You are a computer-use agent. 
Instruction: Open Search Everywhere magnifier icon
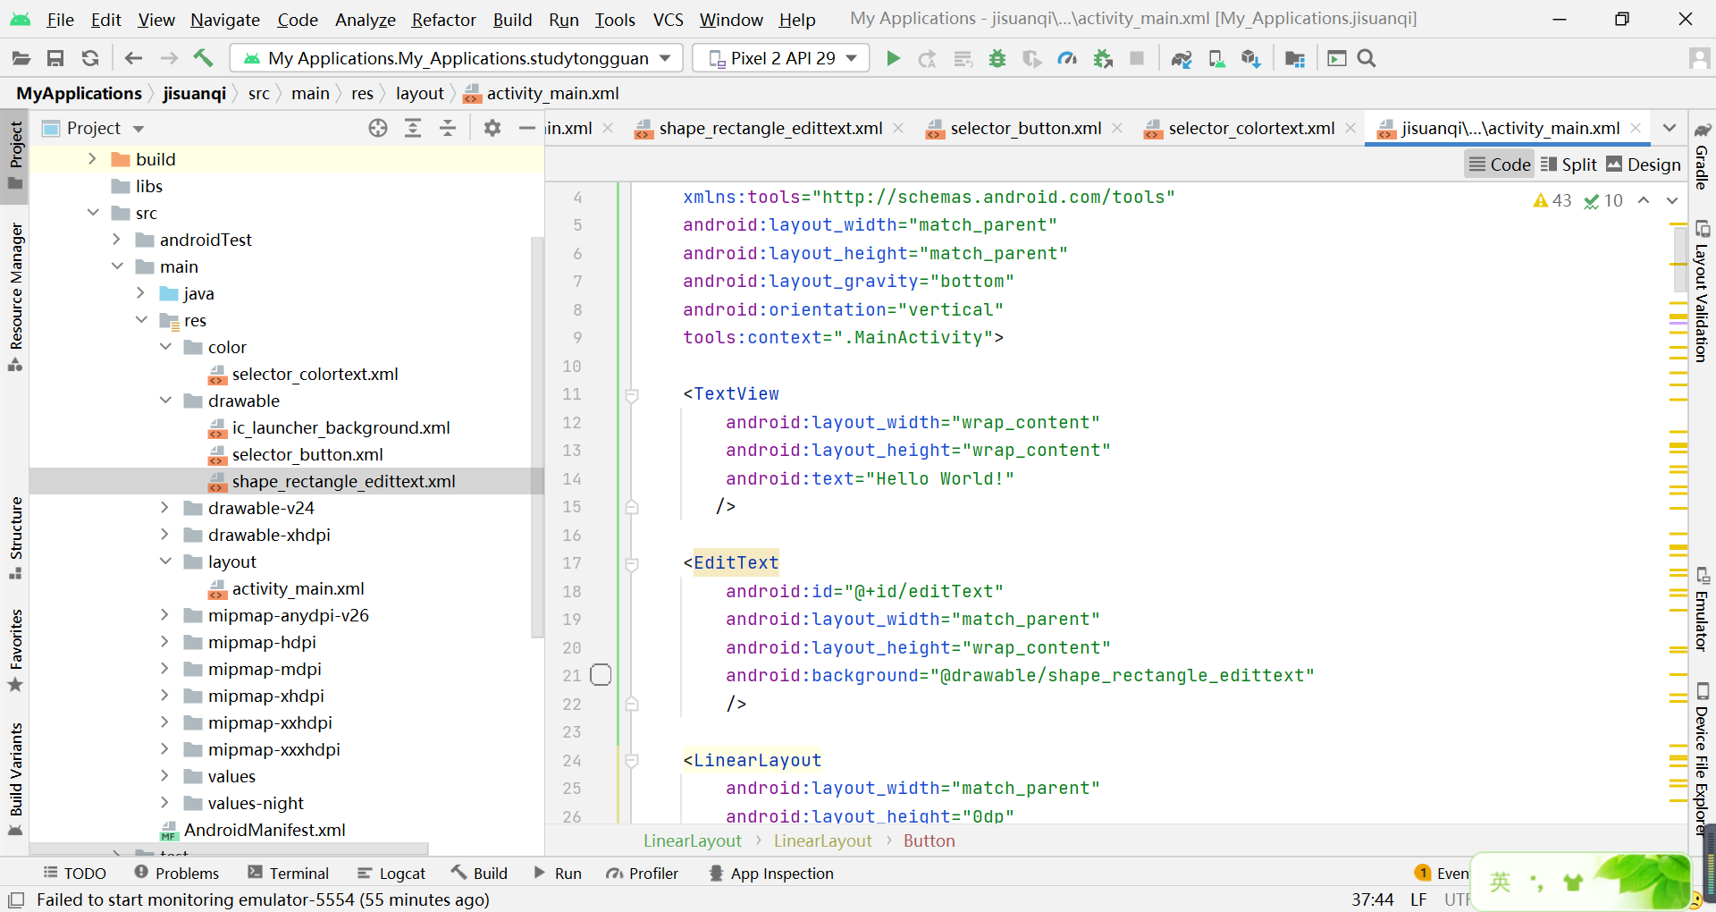1367,58
